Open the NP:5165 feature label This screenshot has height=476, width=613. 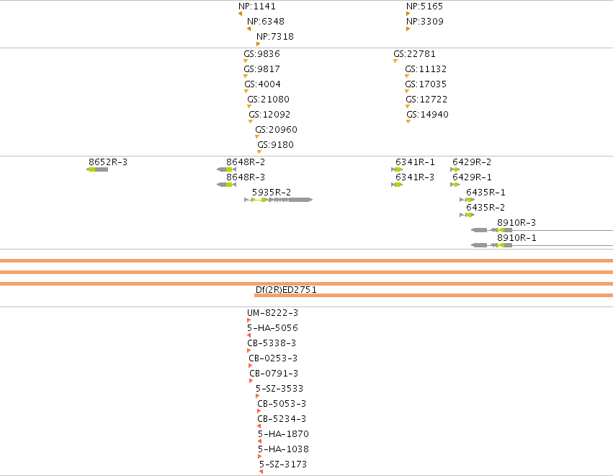point(424,6)
